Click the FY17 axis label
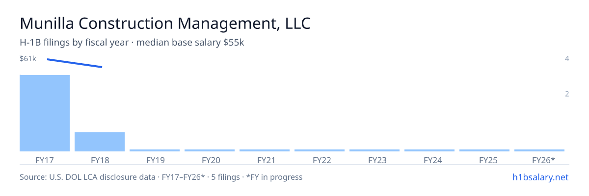The image size is (589, 196). (45, 160)
